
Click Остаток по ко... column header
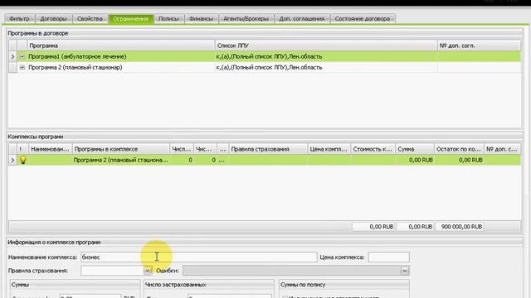[459, 149]
